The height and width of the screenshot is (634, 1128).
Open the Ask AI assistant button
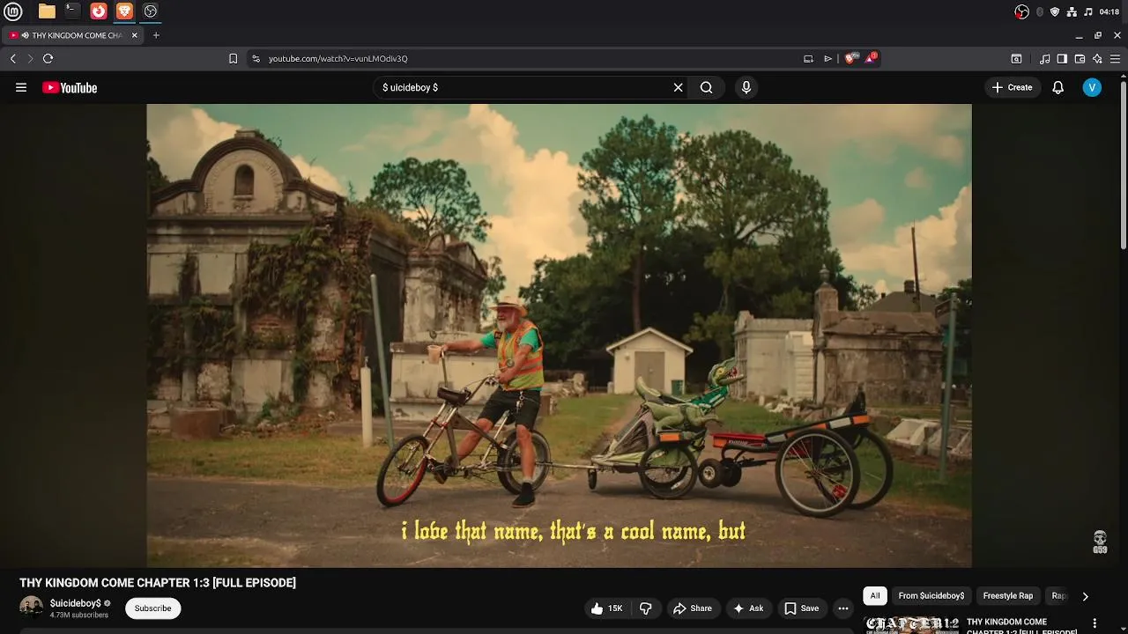pyautogui.click(x=747, y=608)
